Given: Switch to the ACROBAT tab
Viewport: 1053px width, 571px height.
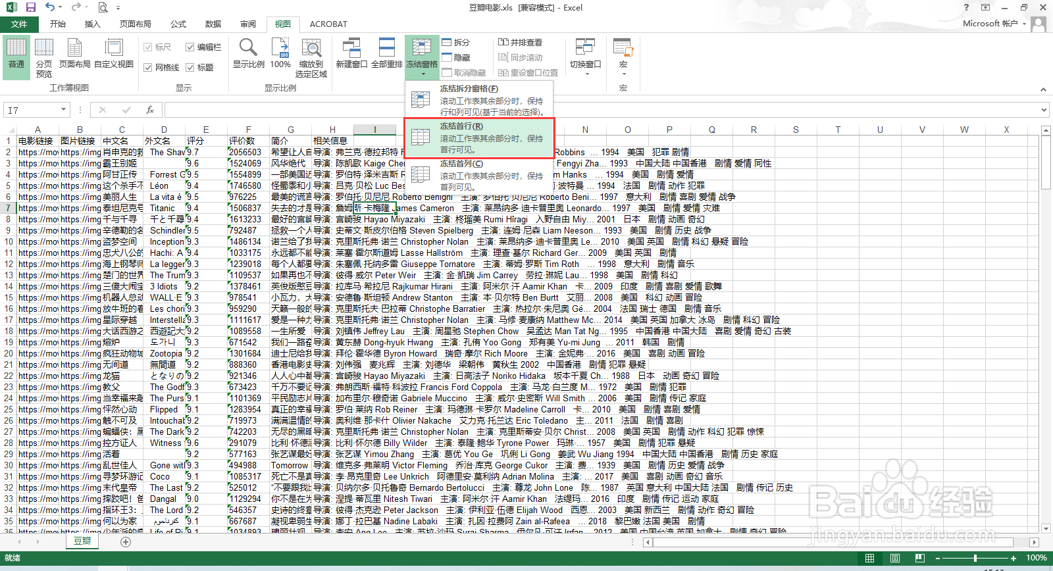Looking at the screenshot, I should coord(328,24).
